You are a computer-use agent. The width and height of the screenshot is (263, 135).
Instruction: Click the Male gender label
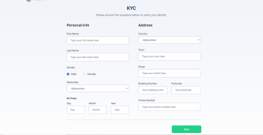click(x=74, y=74)
